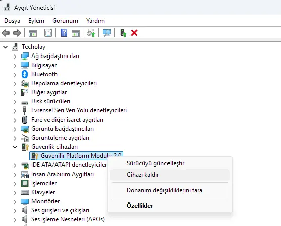
Task: Select Evrensel Seri Veri Yolu denetleyicileri label
Action: tap(79, 110)
